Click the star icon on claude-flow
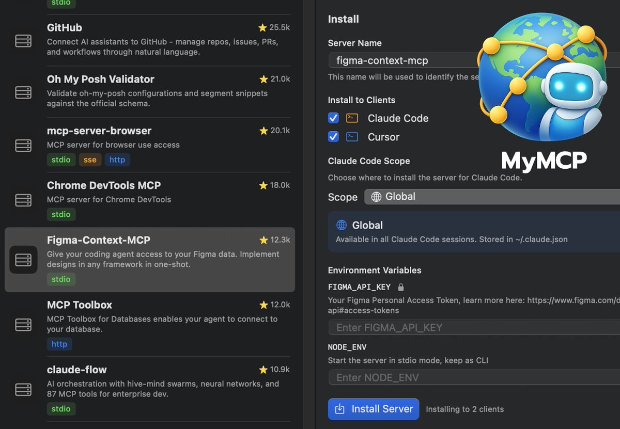This screenshot has height=429, width=620. pos(263,369)
